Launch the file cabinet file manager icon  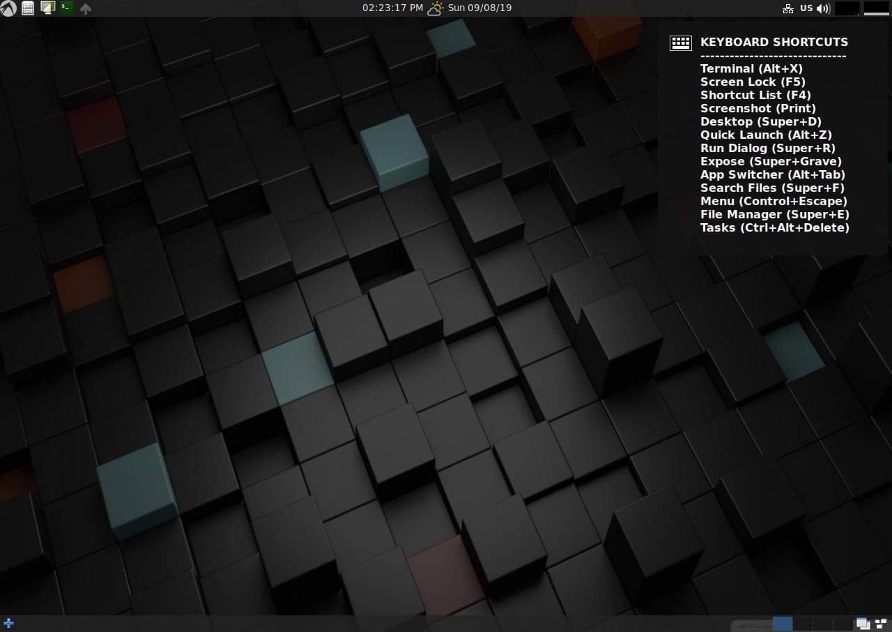click(x=28, y=8)
